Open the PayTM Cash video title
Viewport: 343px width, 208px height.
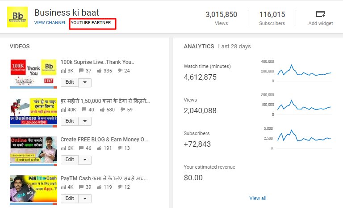(104, 178)
